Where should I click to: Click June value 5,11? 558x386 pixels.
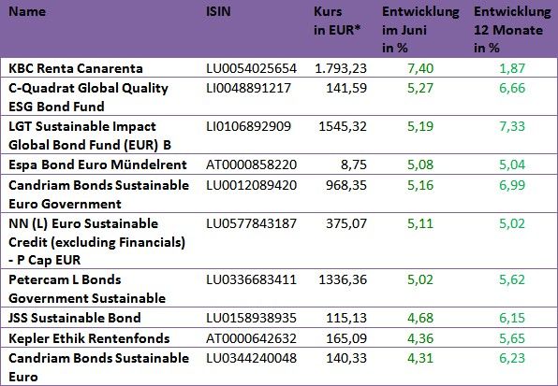[x=420, y=223]
